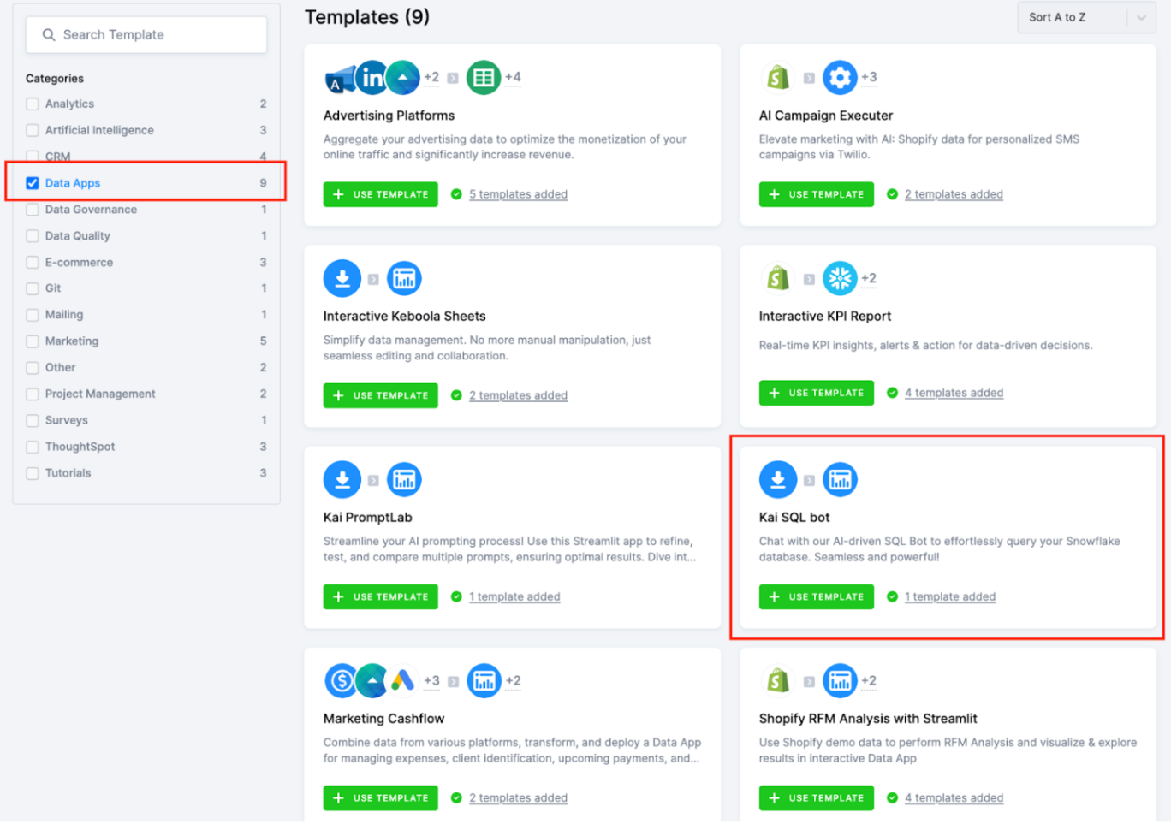The height and width of the screenshot is (836, 1171).
Task: Click the Google Ads icon on Marketing Cashflow
Action: (402, 681)
